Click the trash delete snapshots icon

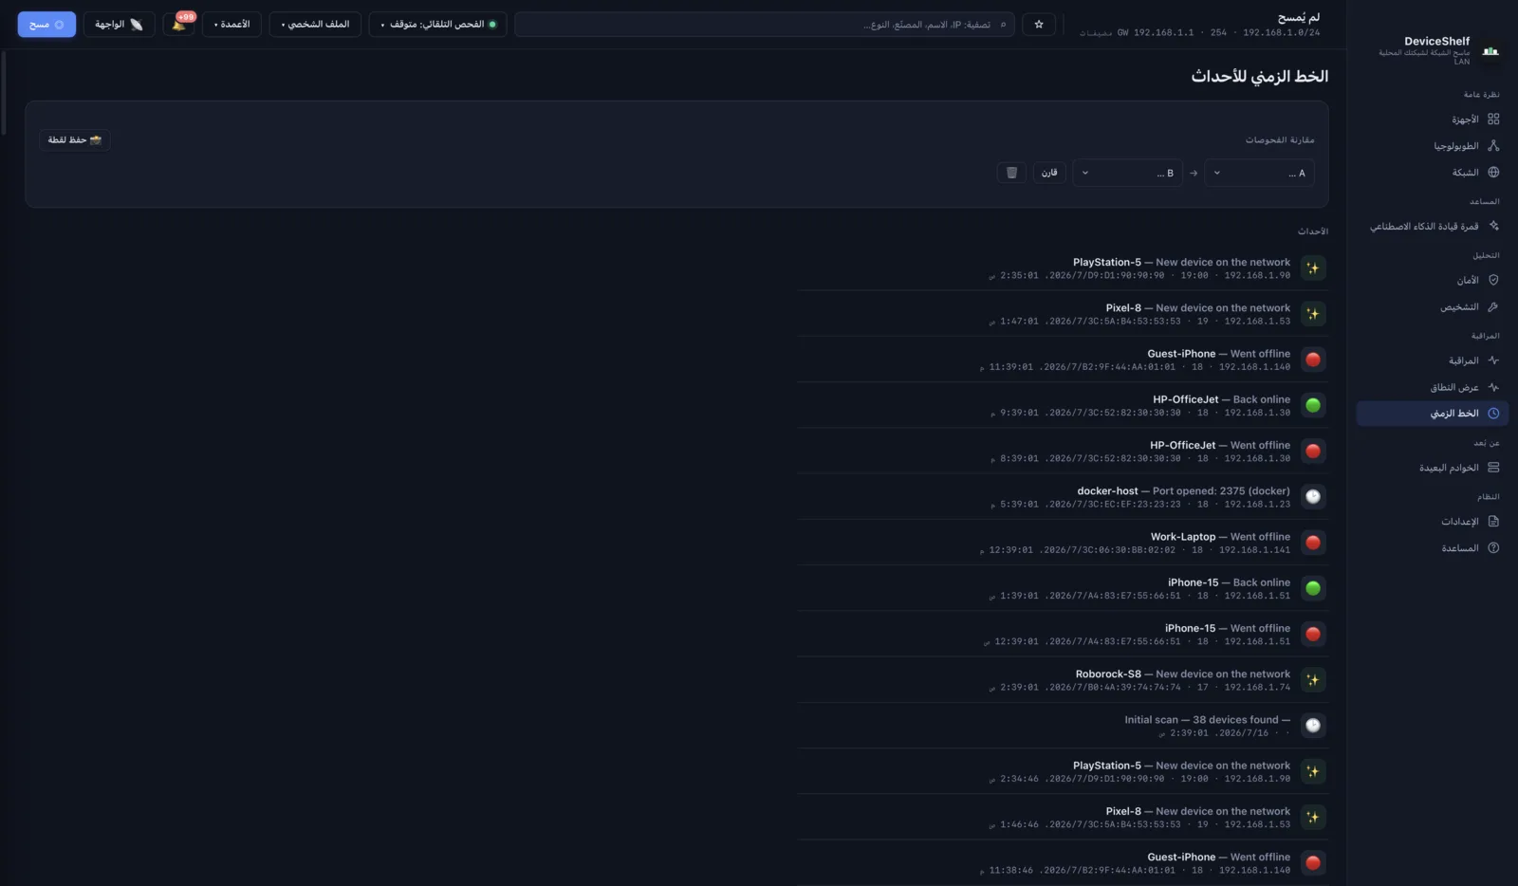coord(1011,173)
